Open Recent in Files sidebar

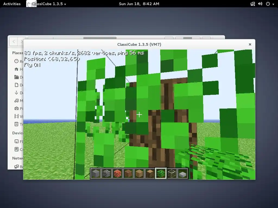coord(18,61)
